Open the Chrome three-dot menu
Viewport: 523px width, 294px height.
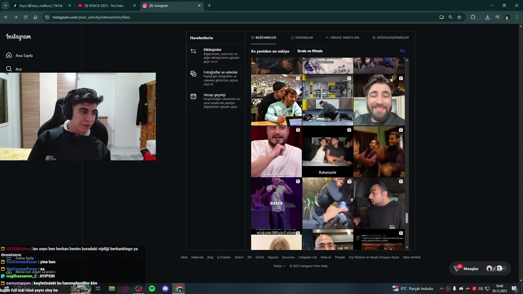point(517,17)
